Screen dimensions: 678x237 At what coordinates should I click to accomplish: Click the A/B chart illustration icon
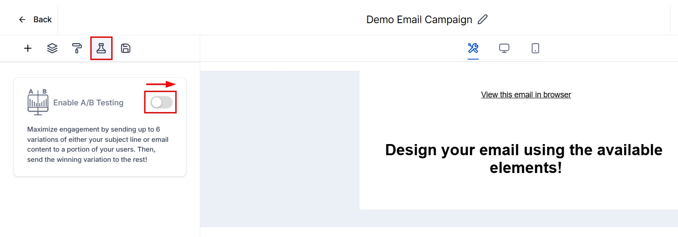click(38, 102)
